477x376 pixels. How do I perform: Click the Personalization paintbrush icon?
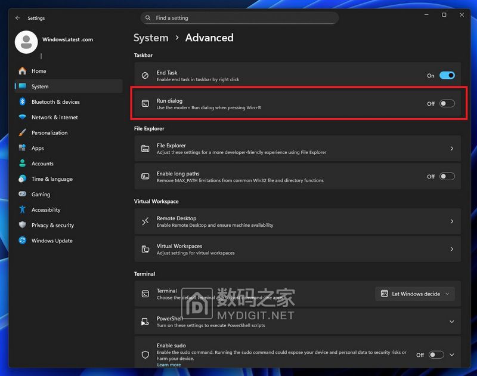coord(23,132)
